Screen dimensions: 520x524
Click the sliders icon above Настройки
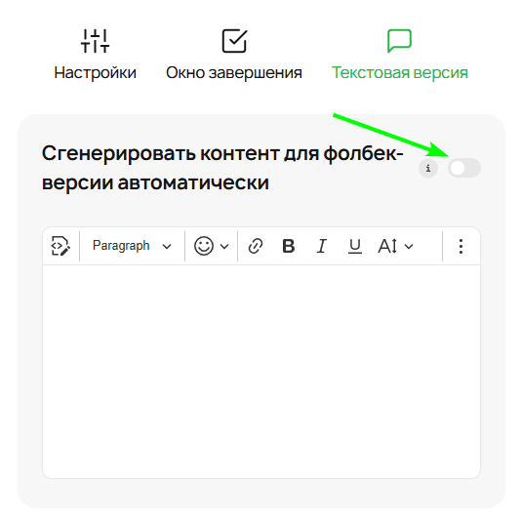point(96,41)
